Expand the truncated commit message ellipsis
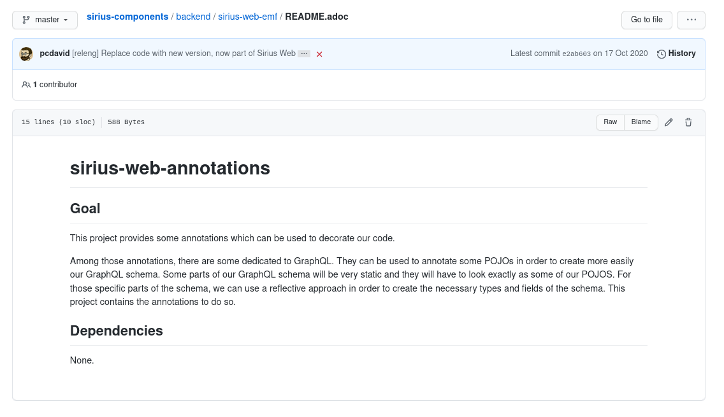724x417 pixels. click(x=304, y=53)
